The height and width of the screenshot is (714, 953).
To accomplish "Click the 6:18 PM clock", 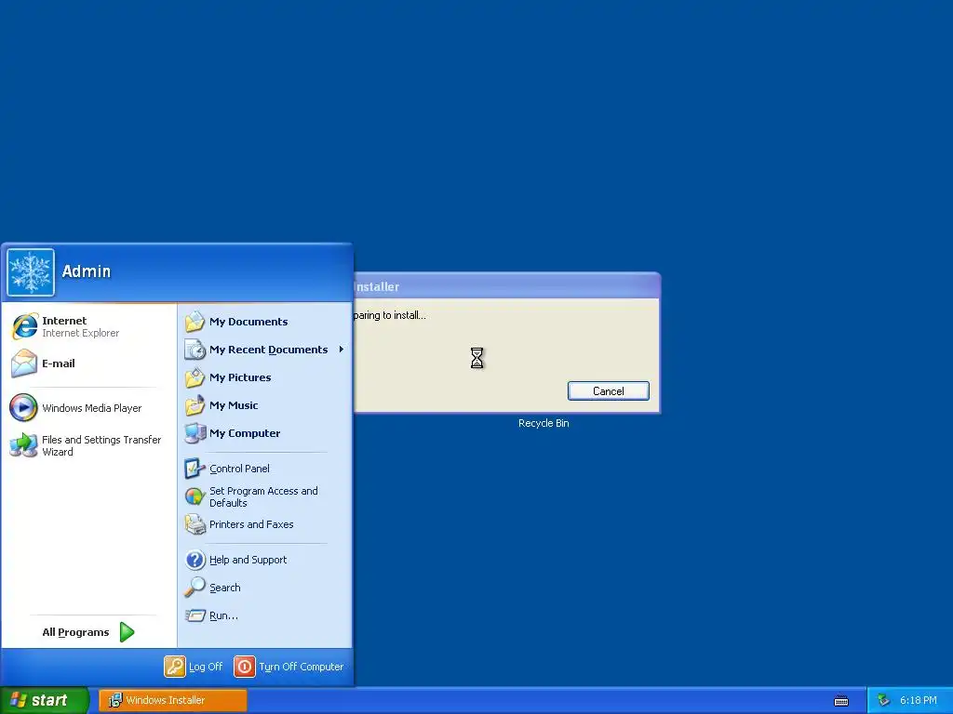I will point(919,700).
